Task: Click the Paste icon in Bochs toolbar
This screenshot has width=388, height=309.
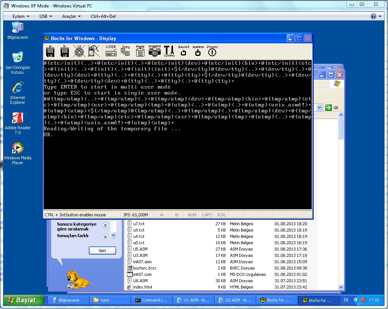Action: [x=140, y=51]
